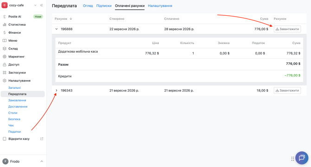The width and height of the screenshot is (311, 167).
Task: Click the Фінанси dollar icon
Action: (5, 32)
